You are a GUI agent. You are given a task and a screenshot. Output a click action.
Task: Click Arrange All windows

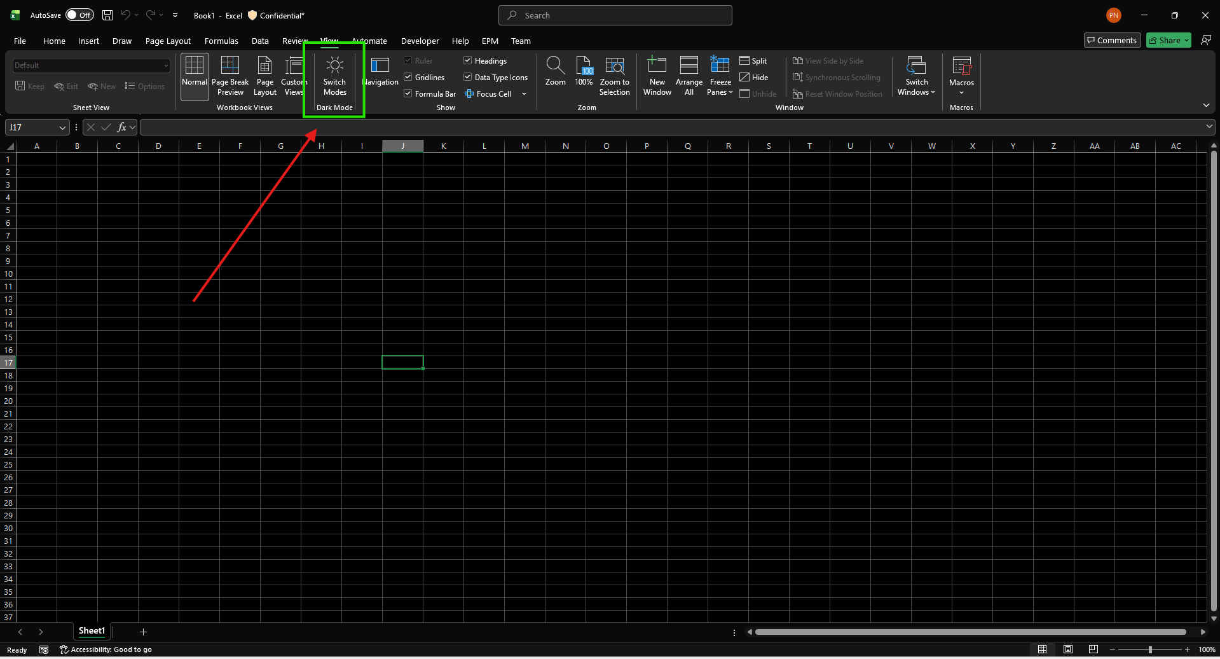coord(689,77)
